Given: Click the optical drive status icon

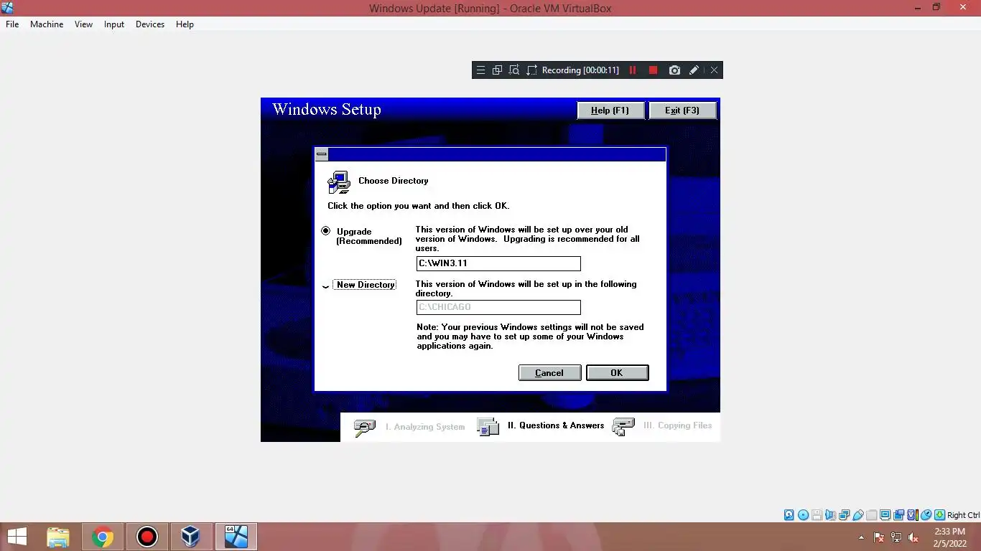Looking at the screenshot, I should click(803, 515).
